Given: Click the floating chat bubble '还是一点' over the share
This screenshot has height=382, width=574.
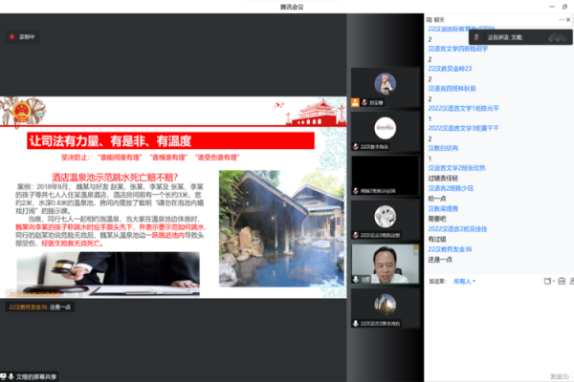Looking at the screenshot, I should click(x=39, y=308).
